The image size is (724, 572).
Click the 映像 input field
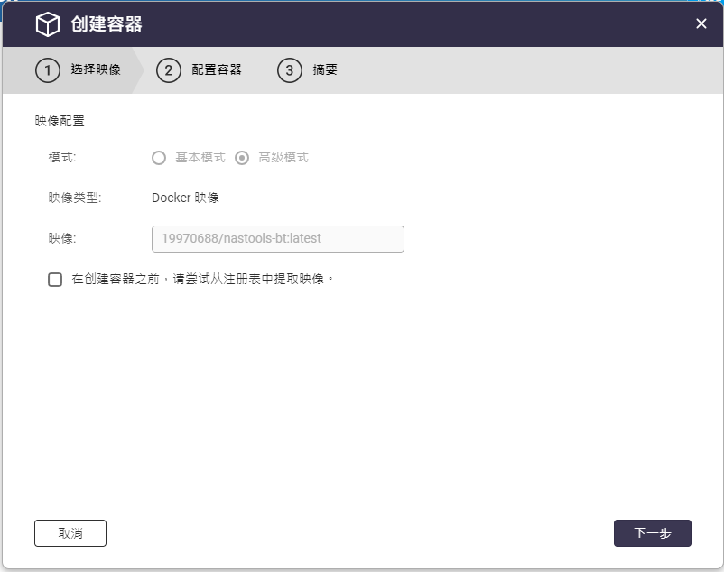click(x=278, y=239)
